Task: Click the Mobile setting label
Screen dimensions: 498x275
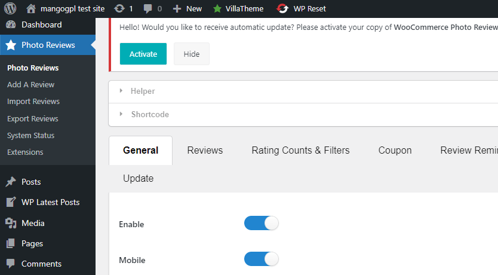Action: 132,261
